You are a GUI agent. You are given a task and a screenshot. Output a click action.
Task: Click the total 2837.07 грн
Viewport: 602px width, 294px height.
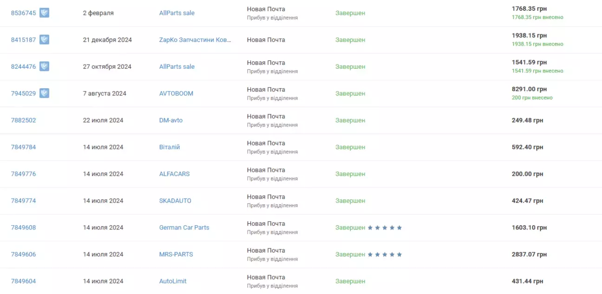(529, 255)
